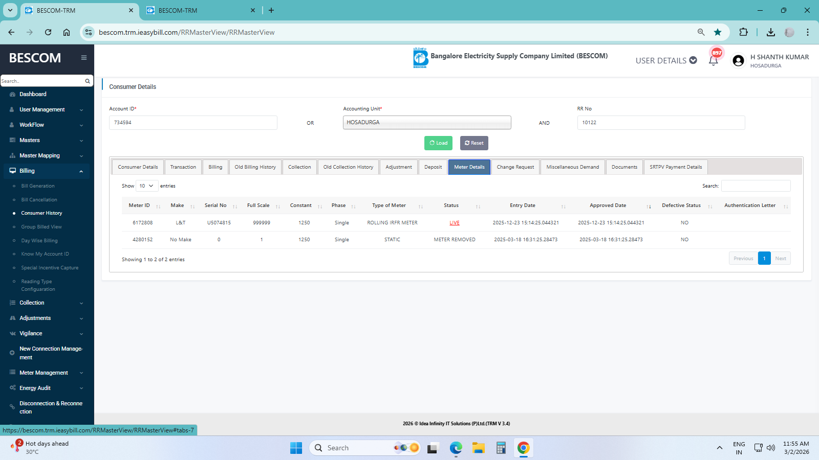819x460 pixels.
Task: Click the user profile avatar icon
Action: 738,61
